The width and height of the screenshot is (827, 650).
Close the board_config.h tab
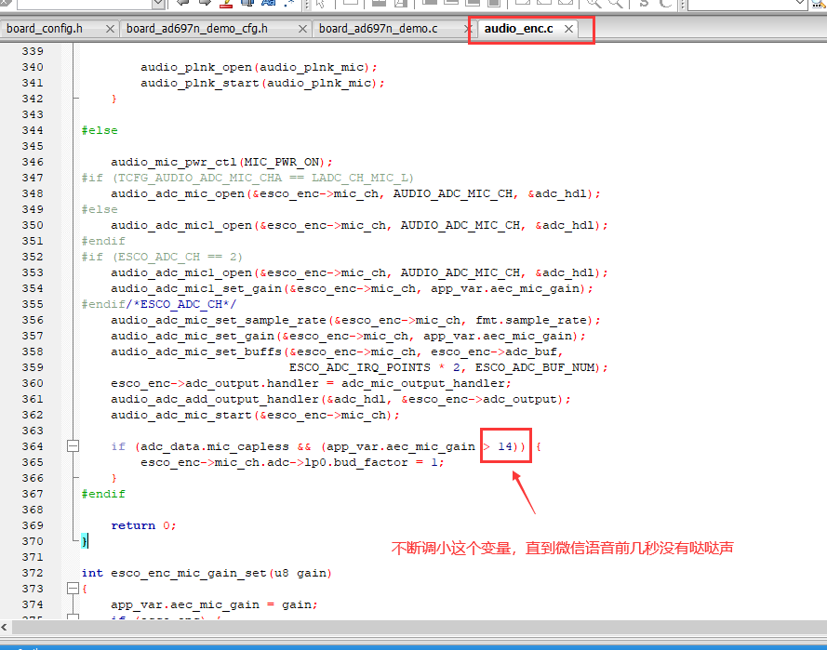tap(110, 29)
